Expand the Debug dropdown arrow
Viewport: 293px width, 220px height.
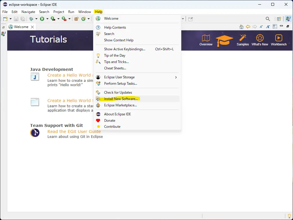pos(36,19)
